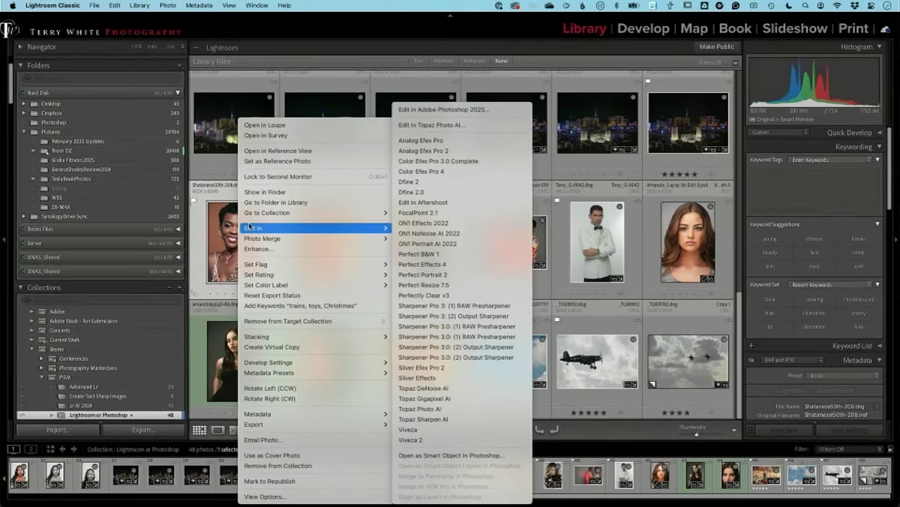Toggle right panel group with edge arrow
Viewport: 900px width, 507px height.
point(895,241)
